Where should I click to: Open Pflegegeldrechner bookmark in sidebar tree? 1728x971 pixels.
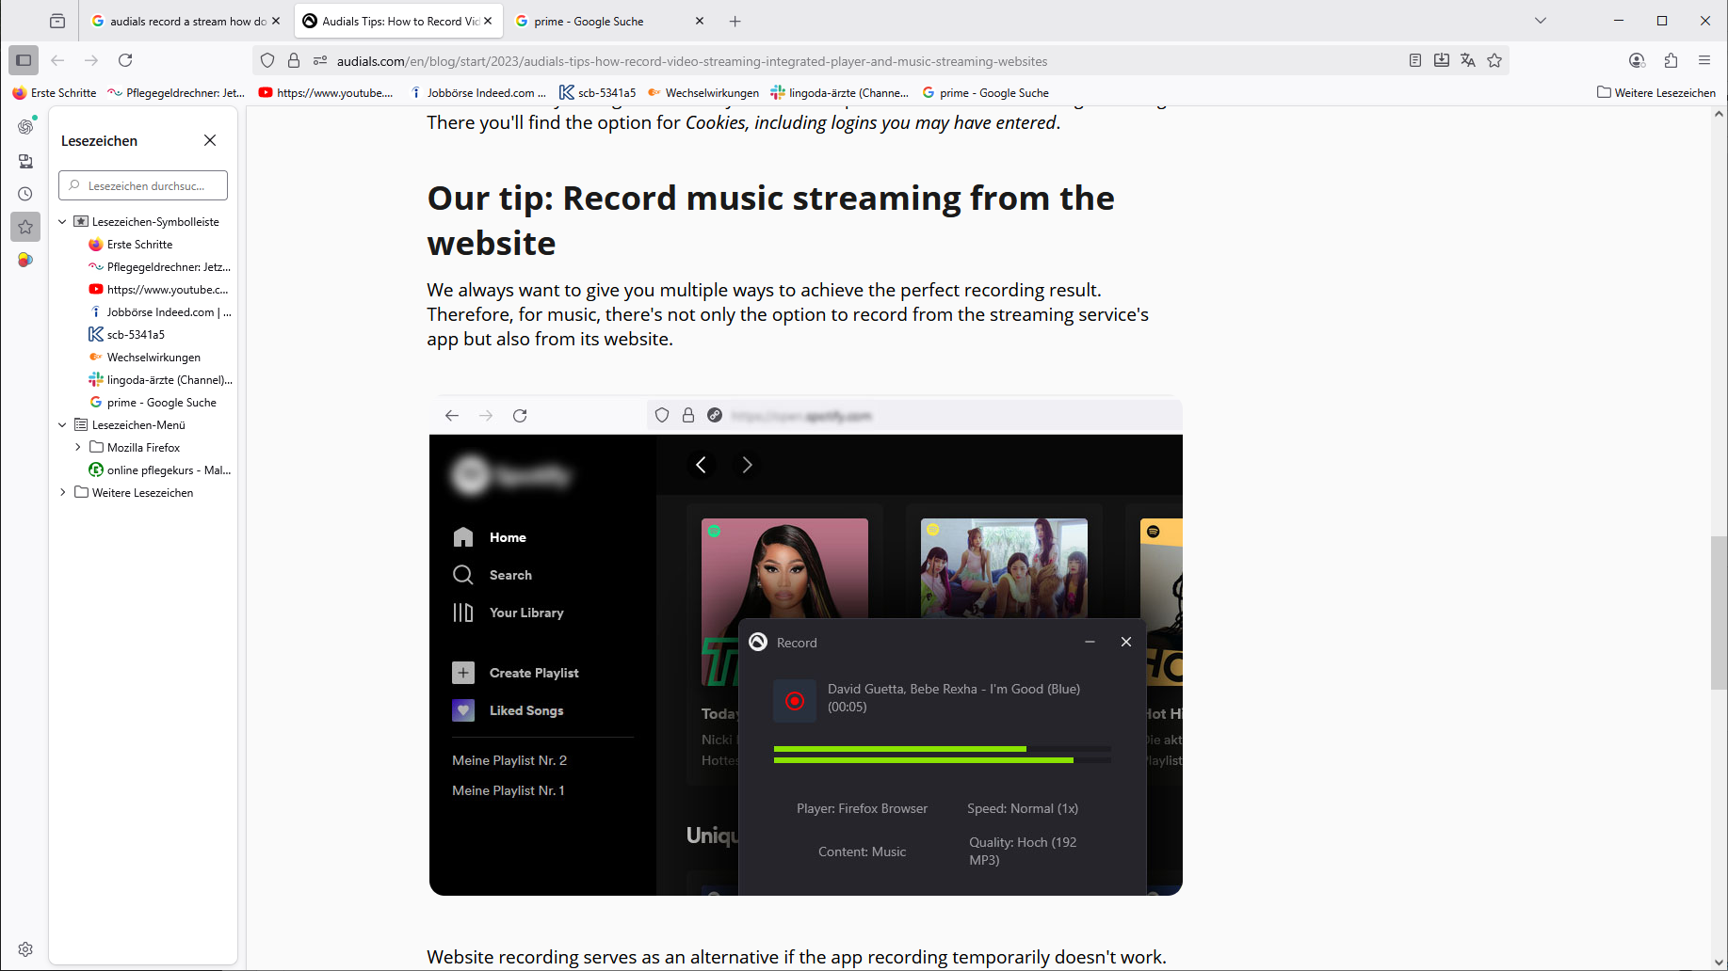point(160,267)
